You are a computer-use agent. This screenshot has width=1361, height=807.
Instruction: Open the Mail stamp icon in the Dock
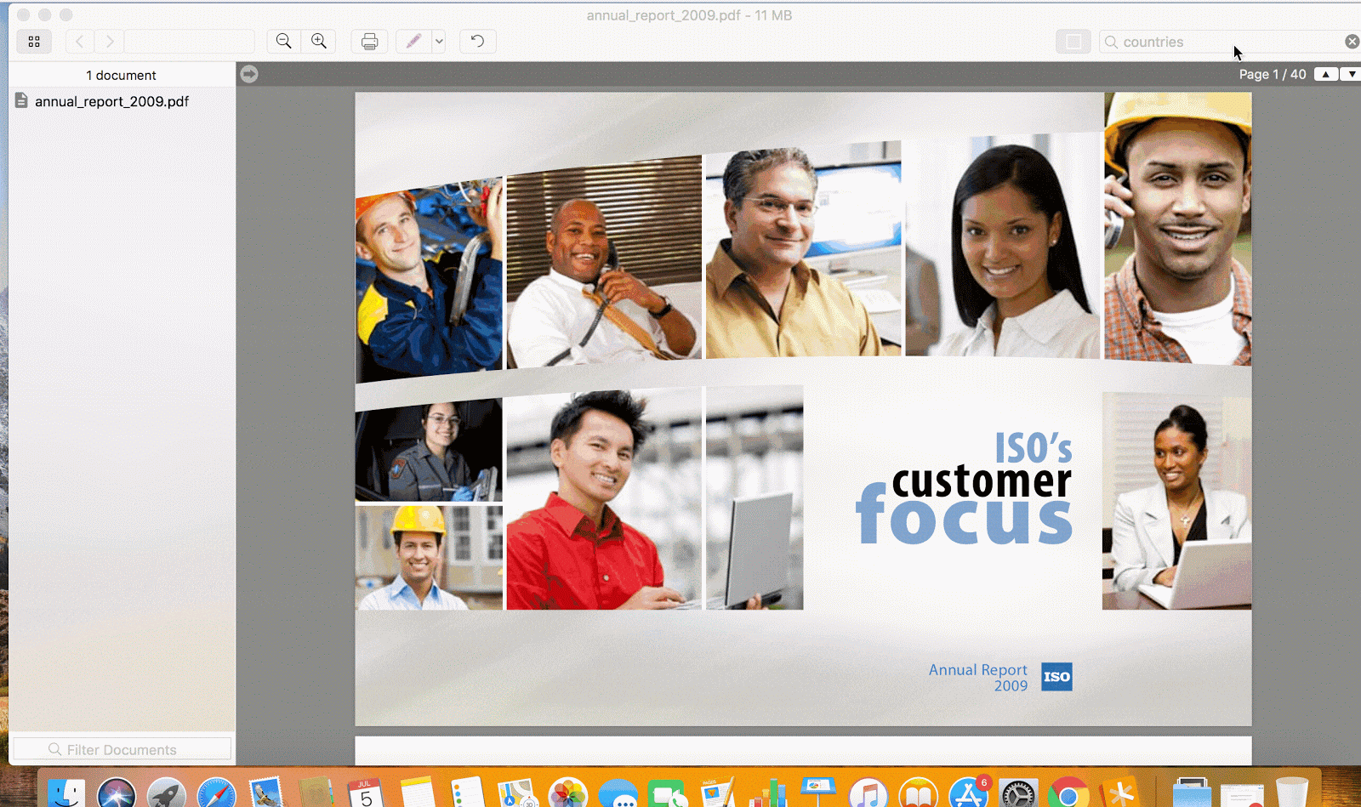coord(267,793)
